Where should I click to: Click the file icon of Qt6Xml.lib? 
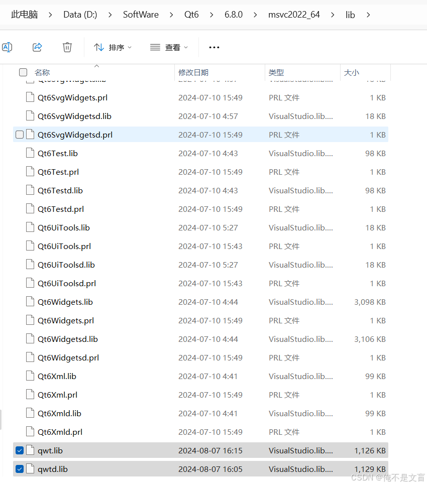pos(30,376)
